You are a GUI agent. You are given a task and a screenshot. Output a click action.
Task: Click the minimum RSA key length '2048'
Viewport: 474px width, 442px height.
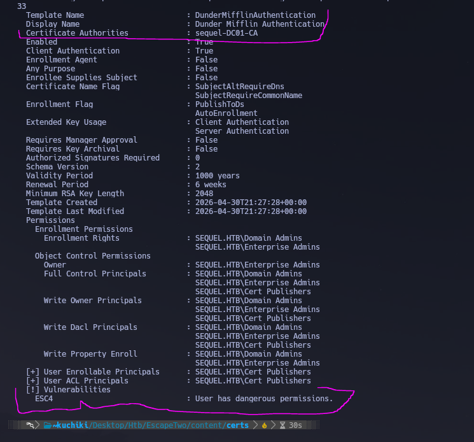point(204,194)
